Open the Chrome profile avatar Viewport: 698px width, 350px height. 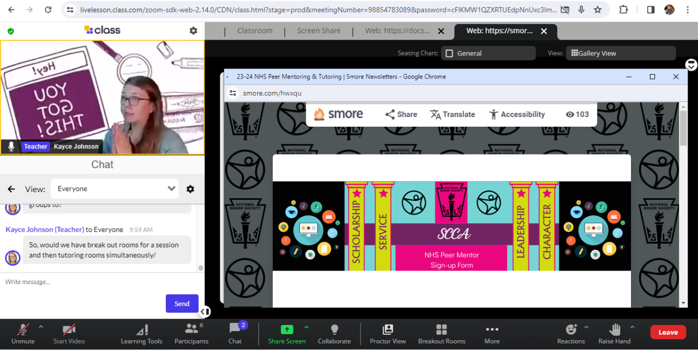pos(669,10)
